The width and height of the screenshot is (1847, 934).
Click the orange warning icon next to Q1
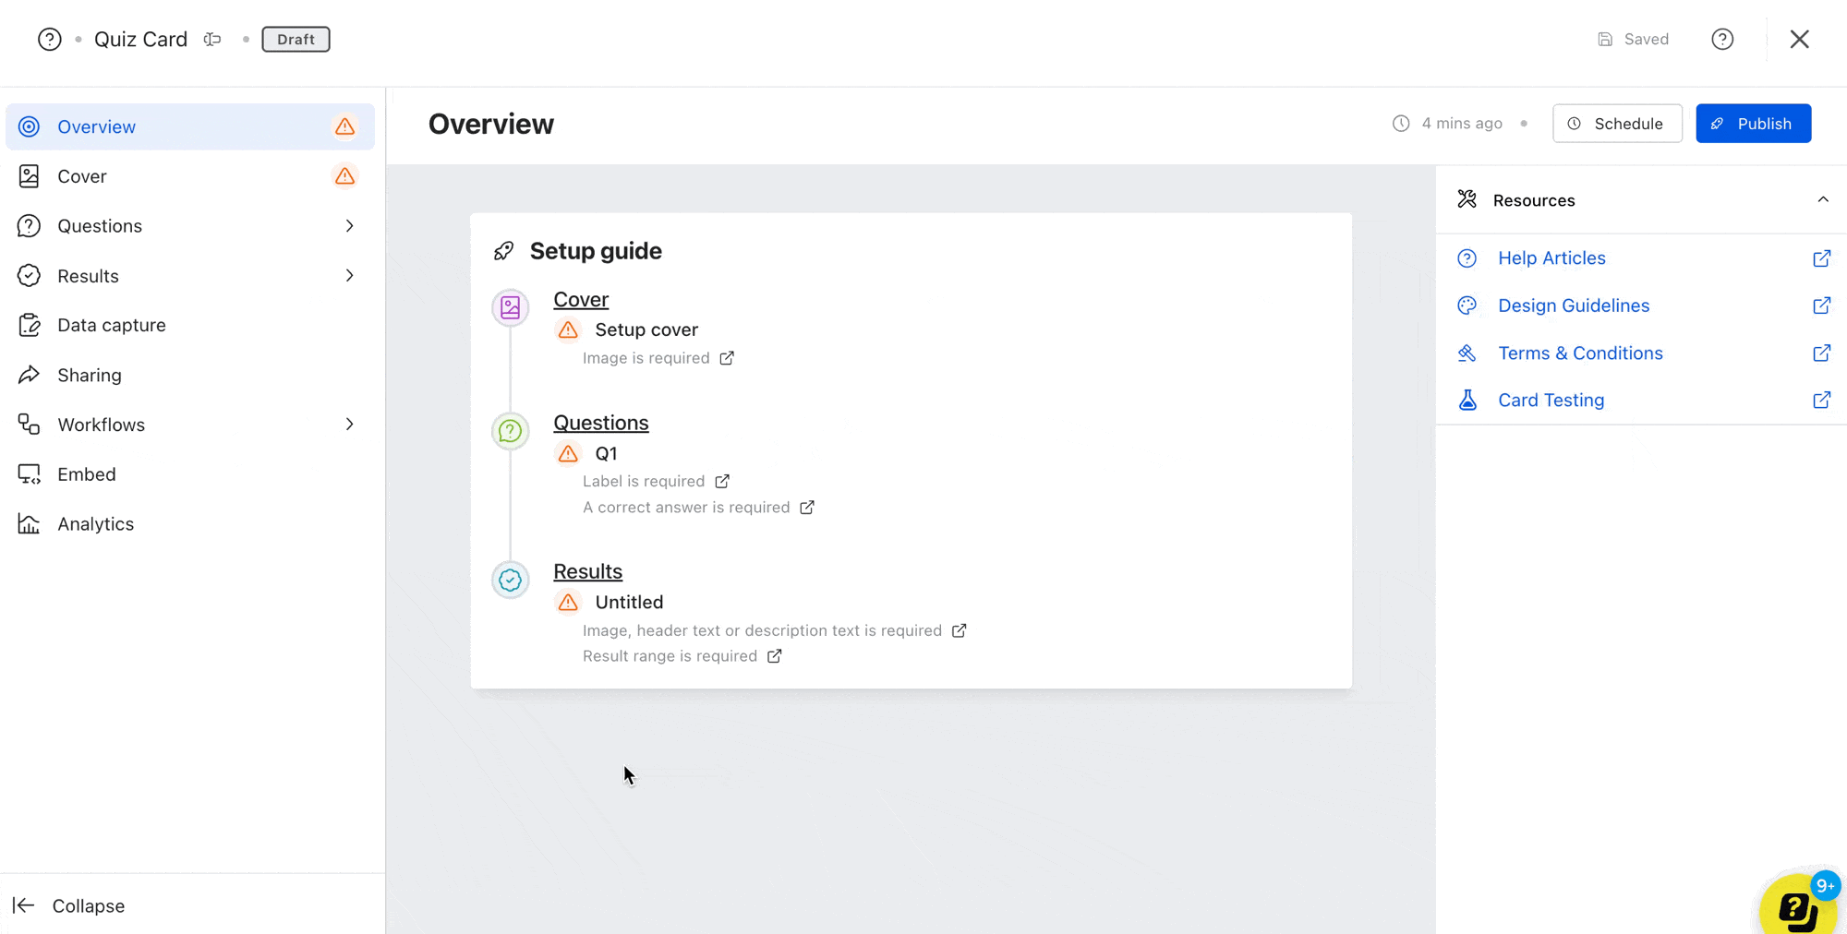tap(568, 453)
